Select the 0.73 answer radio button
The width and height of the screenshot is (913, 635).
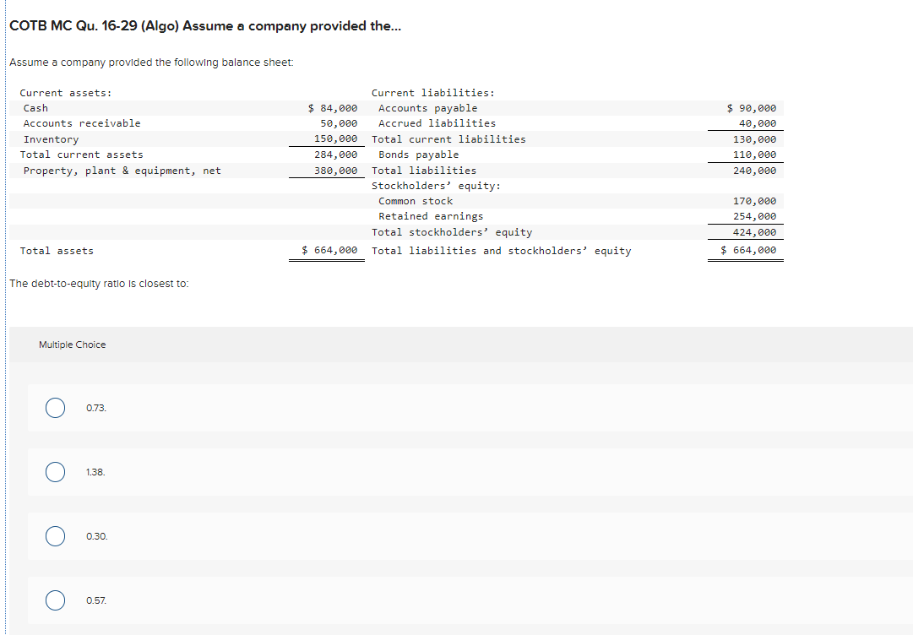55,408
